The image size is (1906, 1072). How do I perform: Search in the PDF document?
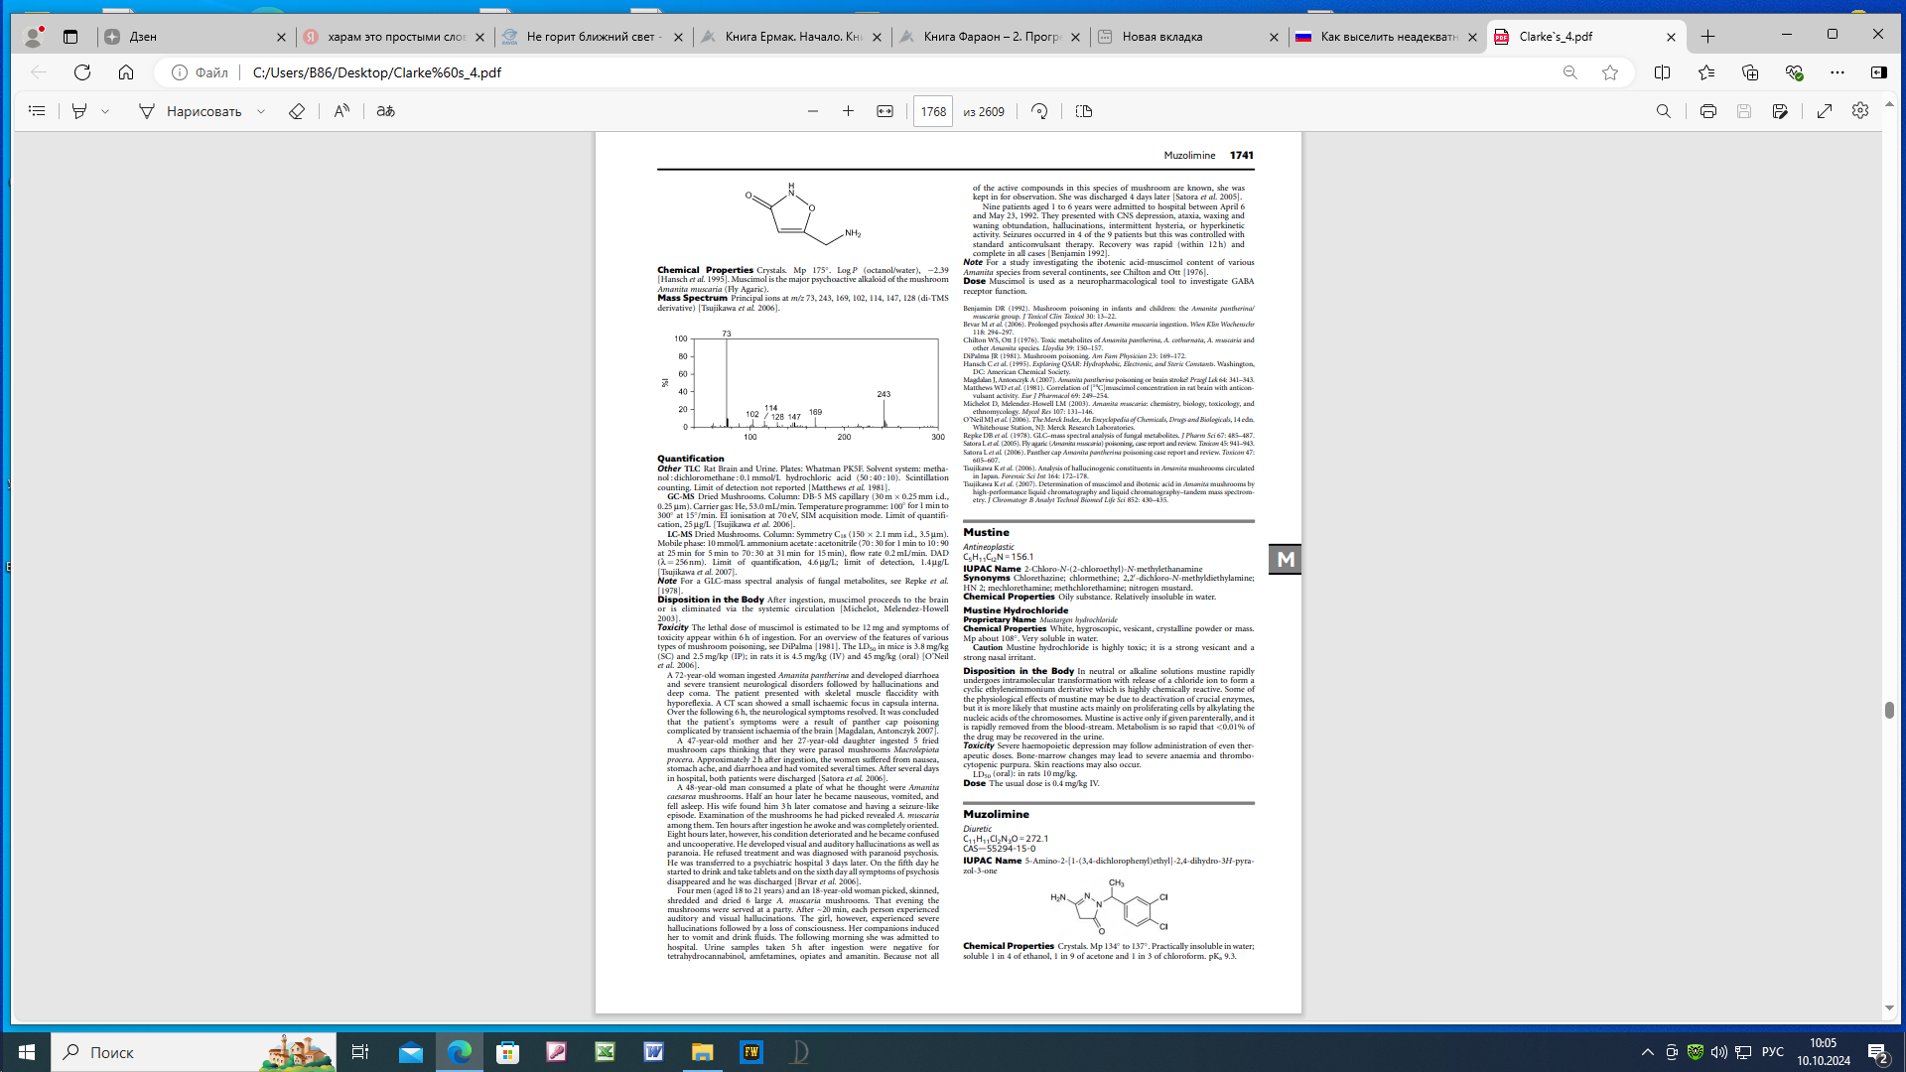pos(1664,111)
